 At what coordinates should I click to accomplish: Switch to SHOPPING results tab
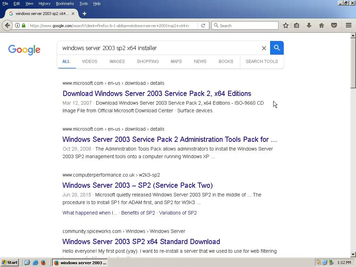tap(148, 62)
